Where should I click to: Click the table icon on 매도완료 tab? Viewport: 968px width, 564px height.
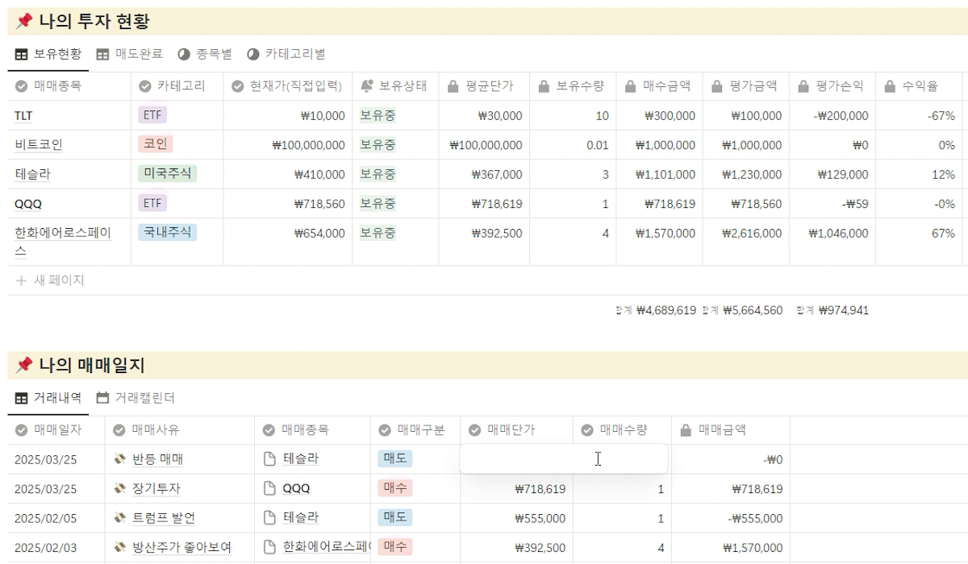(102, 54)
